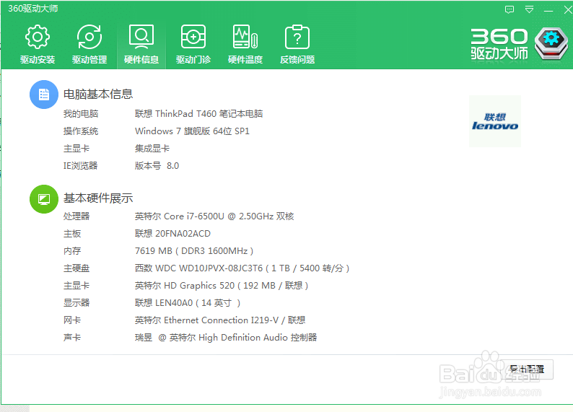Click the 基本硬件展示 heading
The height and width of the screenshot is (412, 573).
[x=98, y=198]
